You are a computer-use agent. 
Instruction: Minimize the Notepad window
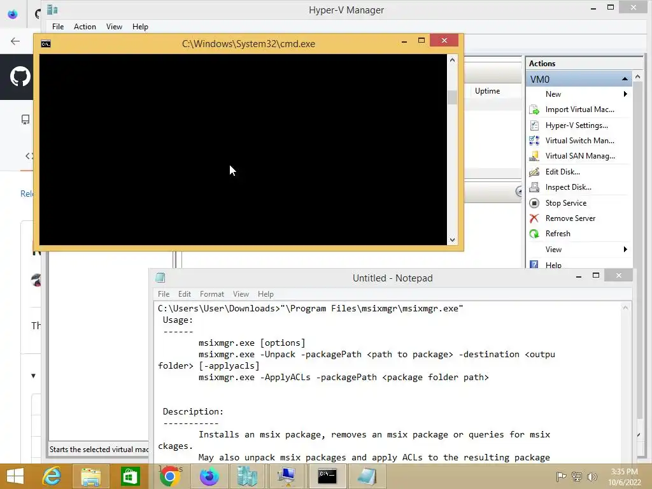pos(578,276)
